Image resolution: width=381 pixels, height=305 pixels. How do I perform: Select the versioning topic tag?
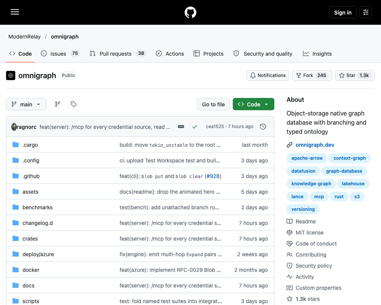(x=303, y=209)
